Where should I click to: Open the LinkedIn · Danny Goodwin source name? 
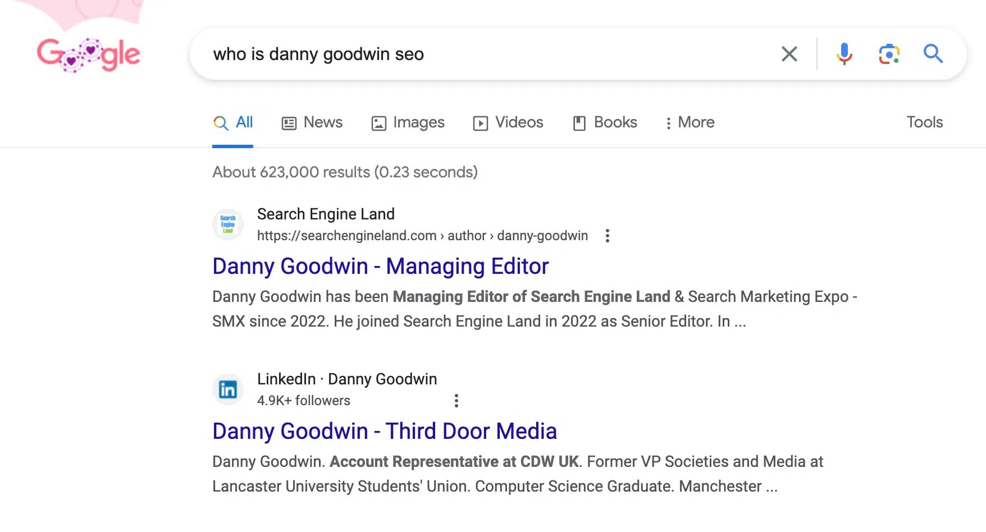pyautogui.click(x=347, y=379)
